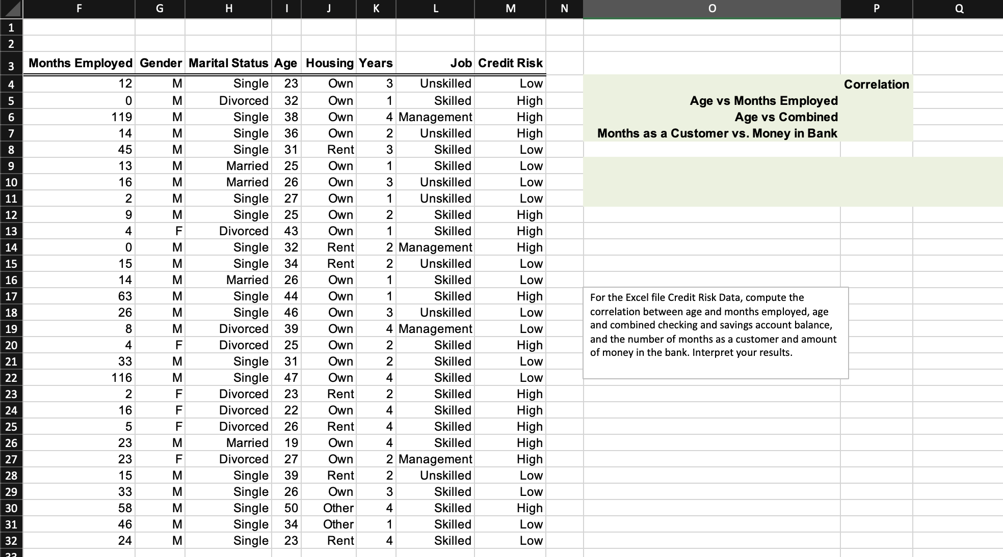The width and height of the screenshot is (1003, 557).
Task: Click the Marital Status heading cell
Action: 228,63
